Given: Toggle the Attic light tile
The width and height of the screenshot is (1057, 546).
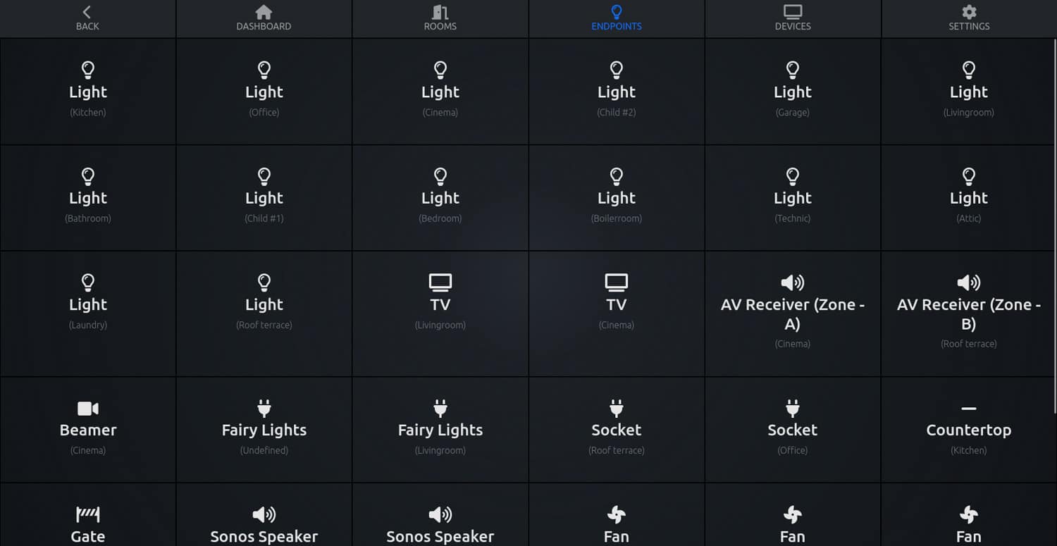Looking at the screenshot, I should (969, 198).
